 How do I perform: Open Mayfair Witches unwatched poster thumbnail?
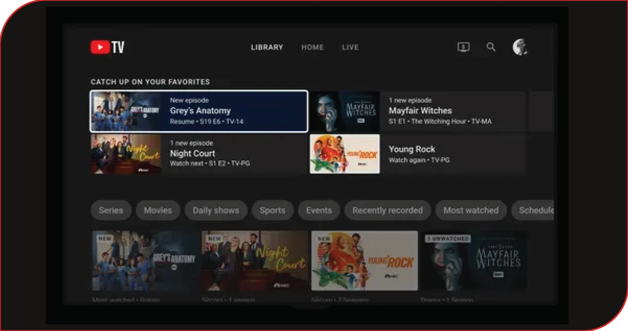tap(474, 261)
